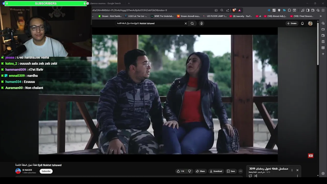Click the share page icon in address bar
The width and height of the screenshot is (327, 184).
coord(228,10)
